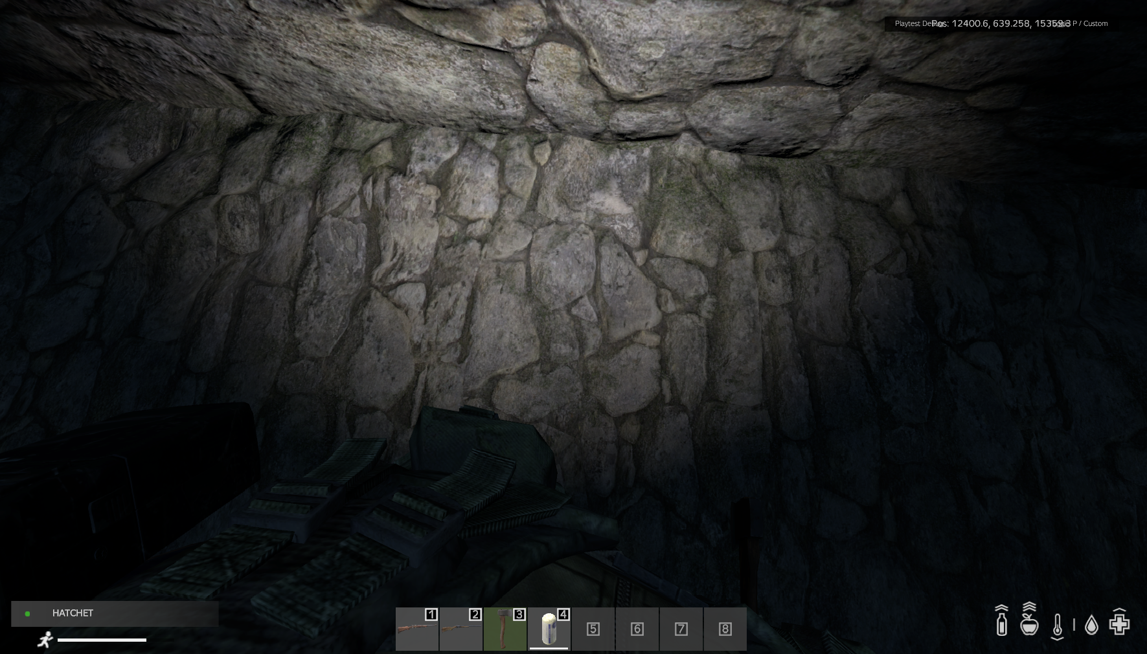
Task: Select the rifle in hotbar slot 2
Action: coord(461,629)
